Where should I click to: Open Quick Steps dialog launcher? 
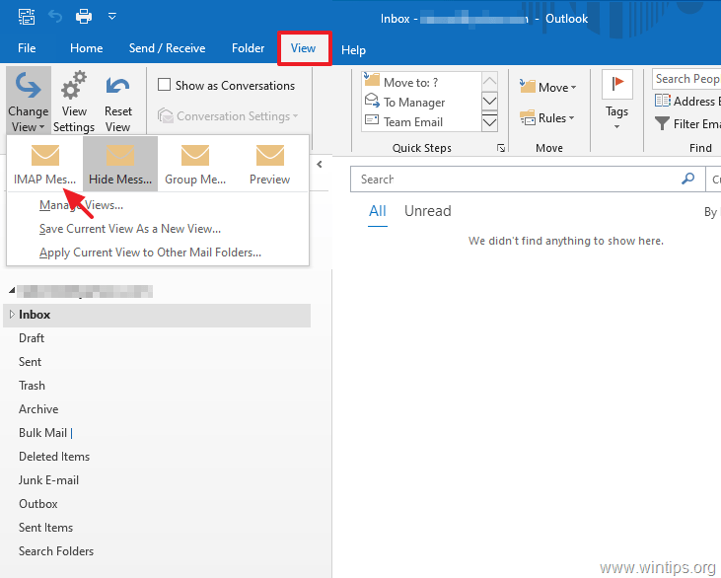click(501, 148)
